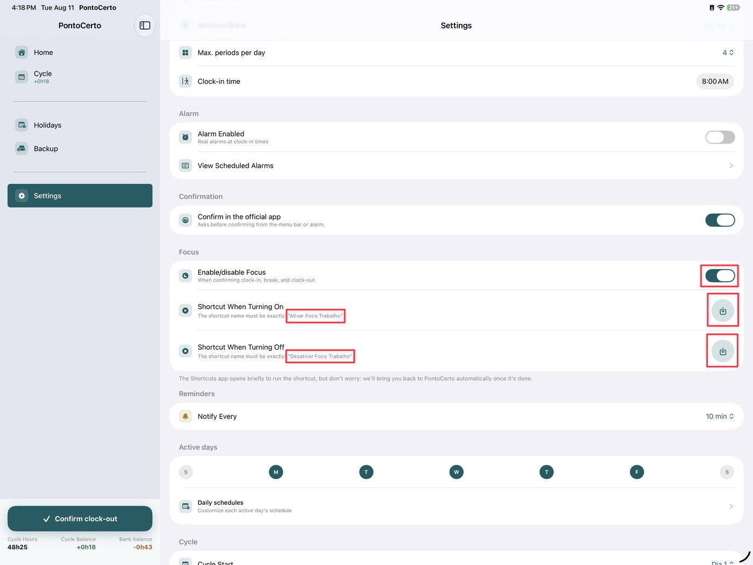Click the Home house icon

tap(22, 52)
